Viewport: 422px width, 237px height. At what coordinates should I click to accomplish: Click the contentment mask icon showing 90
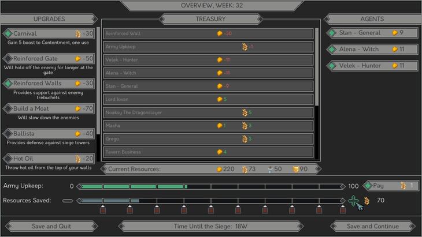(295, 170)
